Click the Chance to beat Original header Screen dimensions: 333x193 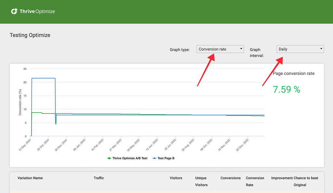tap(306, 181)
